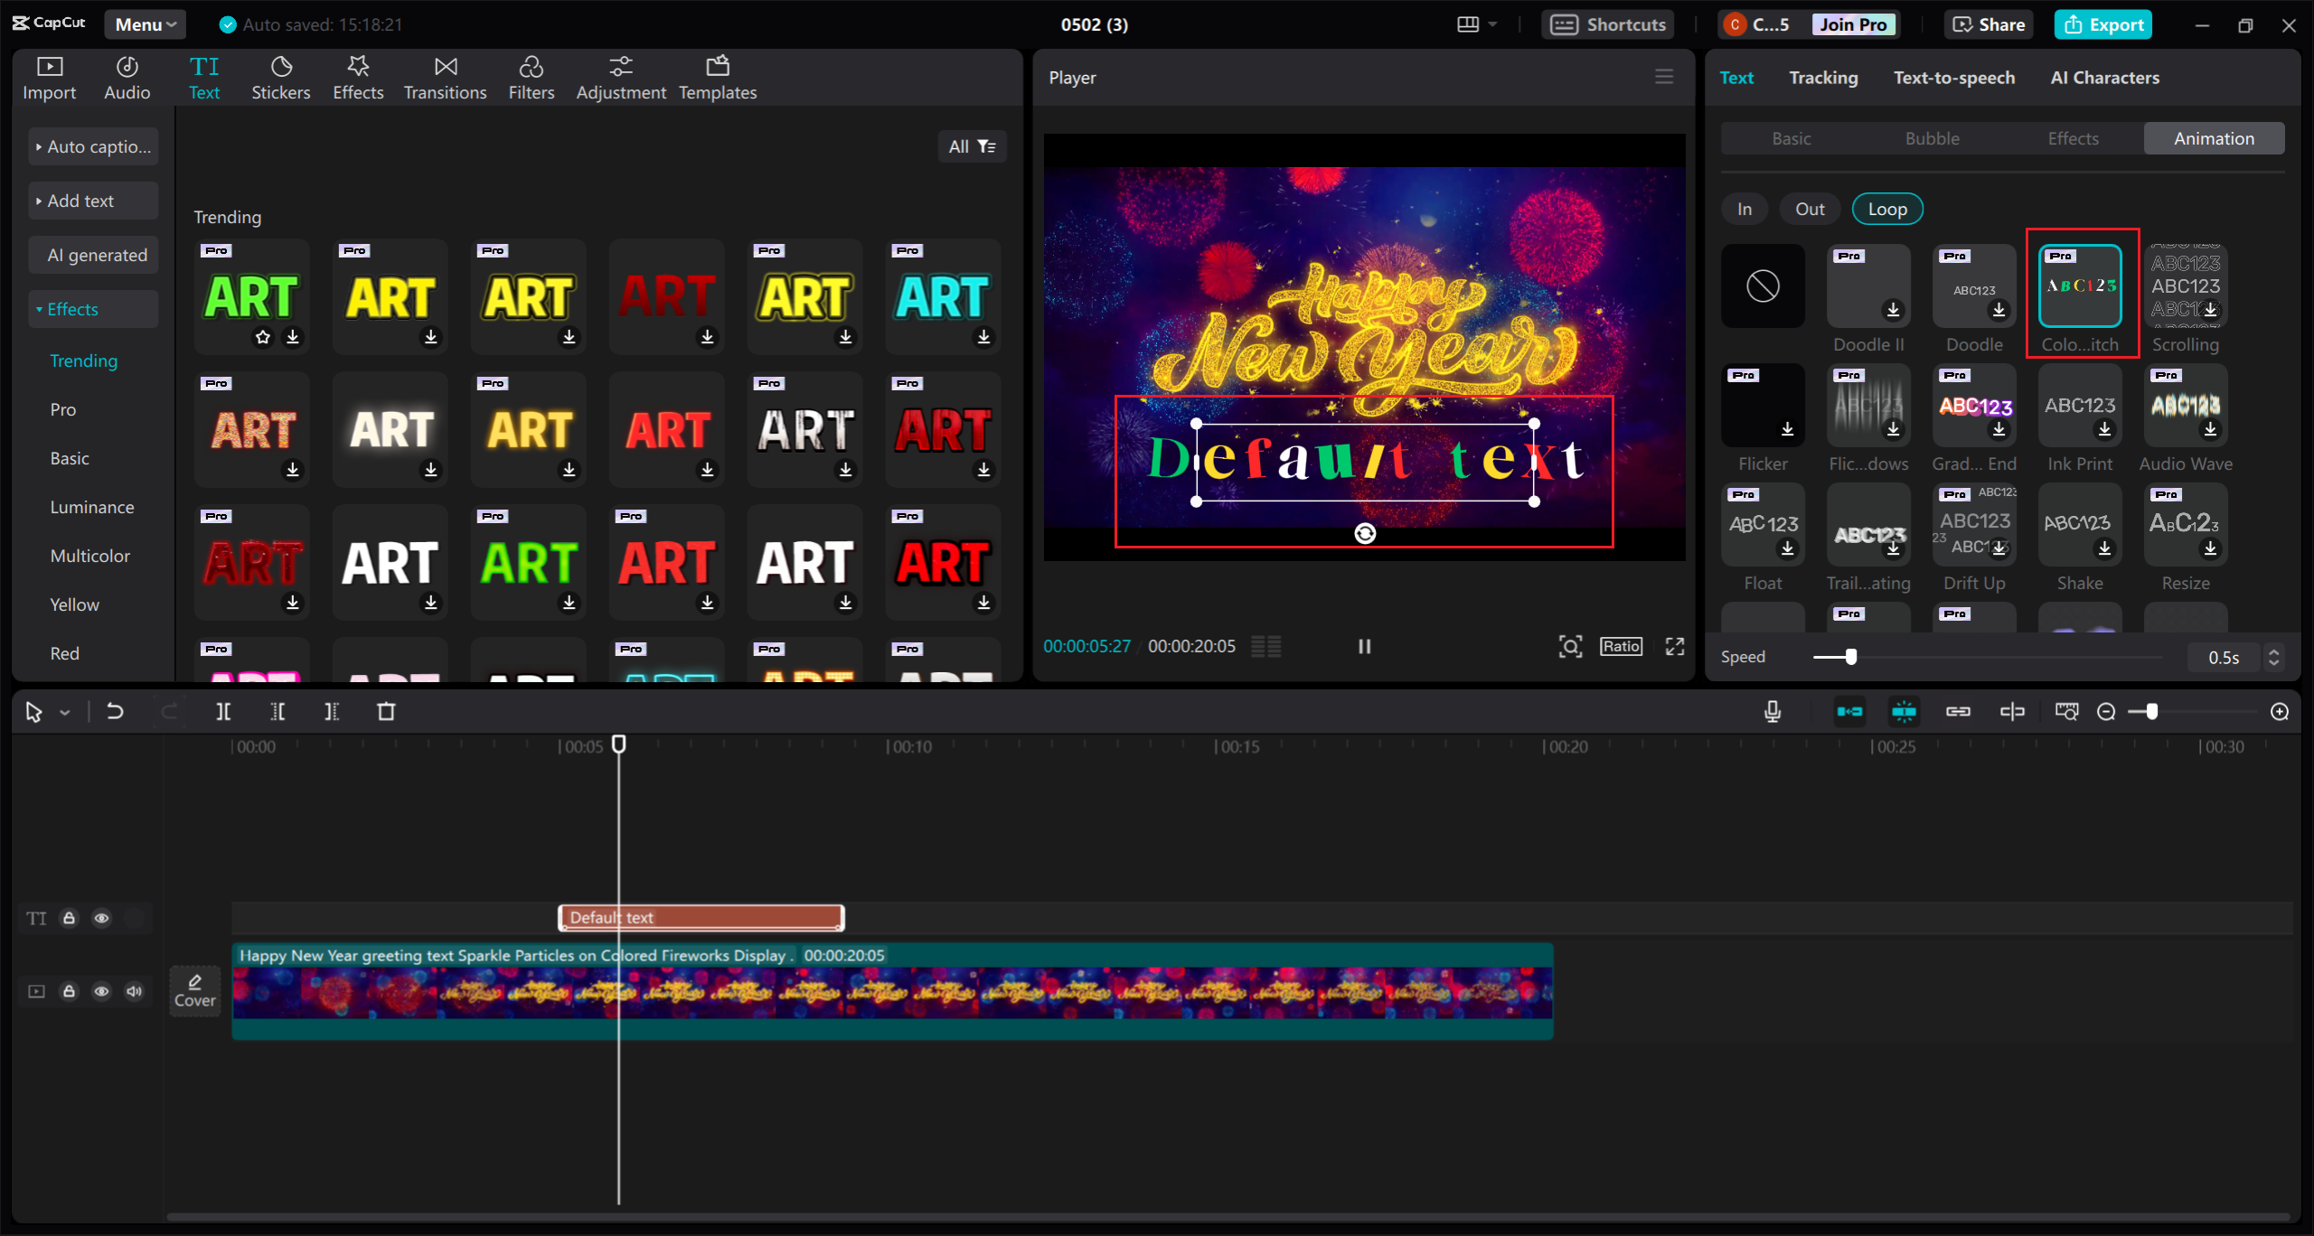Expand the Auto captions section
2314x1236 pixels.
coord(93,146)
